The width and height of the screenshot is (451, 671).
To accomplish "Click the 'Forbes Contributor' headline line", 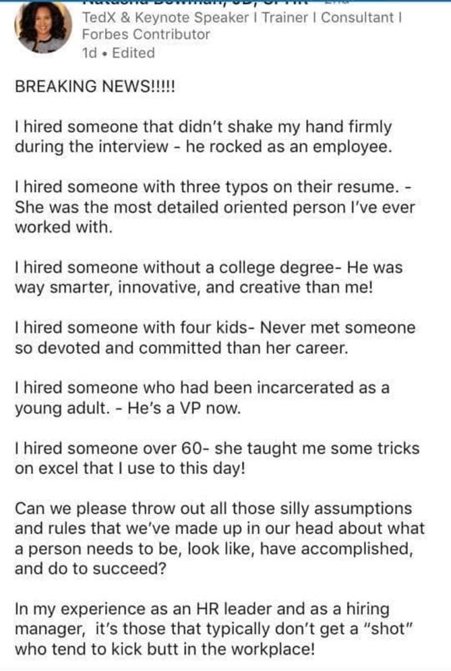I will (x=146, y=34).
